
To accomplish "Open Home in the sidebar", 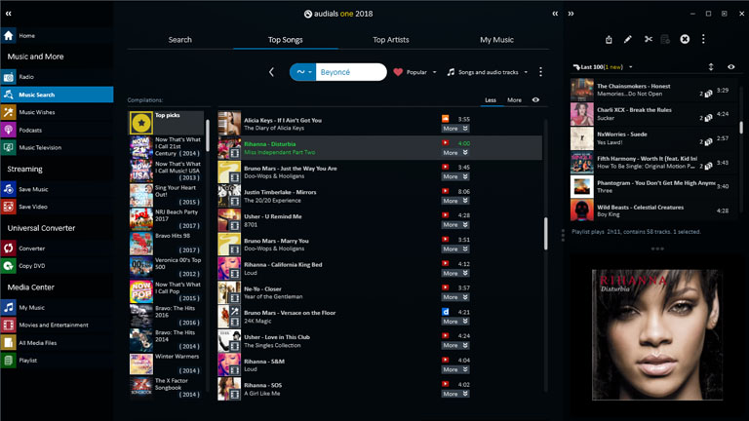I will tap(57, 36).
